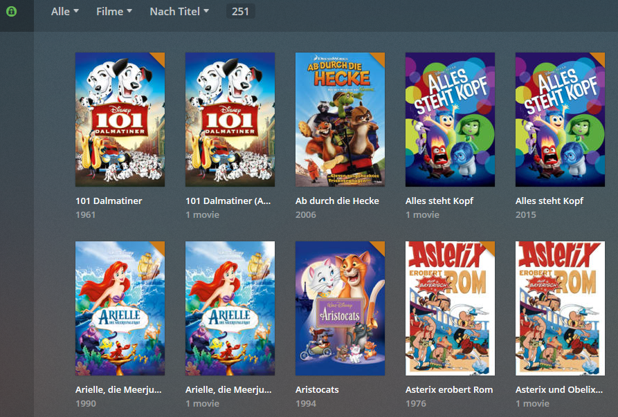Open the Arielle 1990 poster
Viewport: 618px width, 417px height.
(x=120, y=308)
